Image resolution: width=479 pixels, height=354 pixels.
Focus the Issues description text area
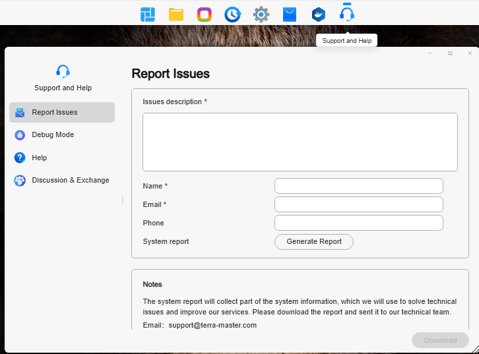[x=300, y=142]
